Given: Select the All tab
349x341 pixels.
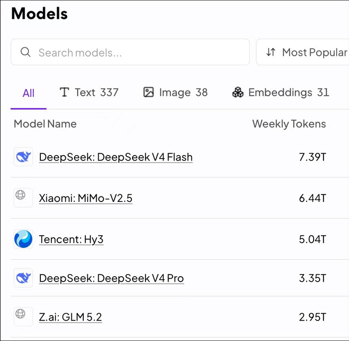Looking at the screenshot, I should [28, 93].
